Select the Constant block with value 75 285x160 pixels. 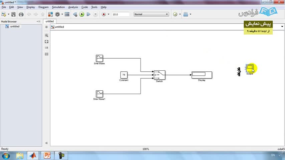(124, 75)
